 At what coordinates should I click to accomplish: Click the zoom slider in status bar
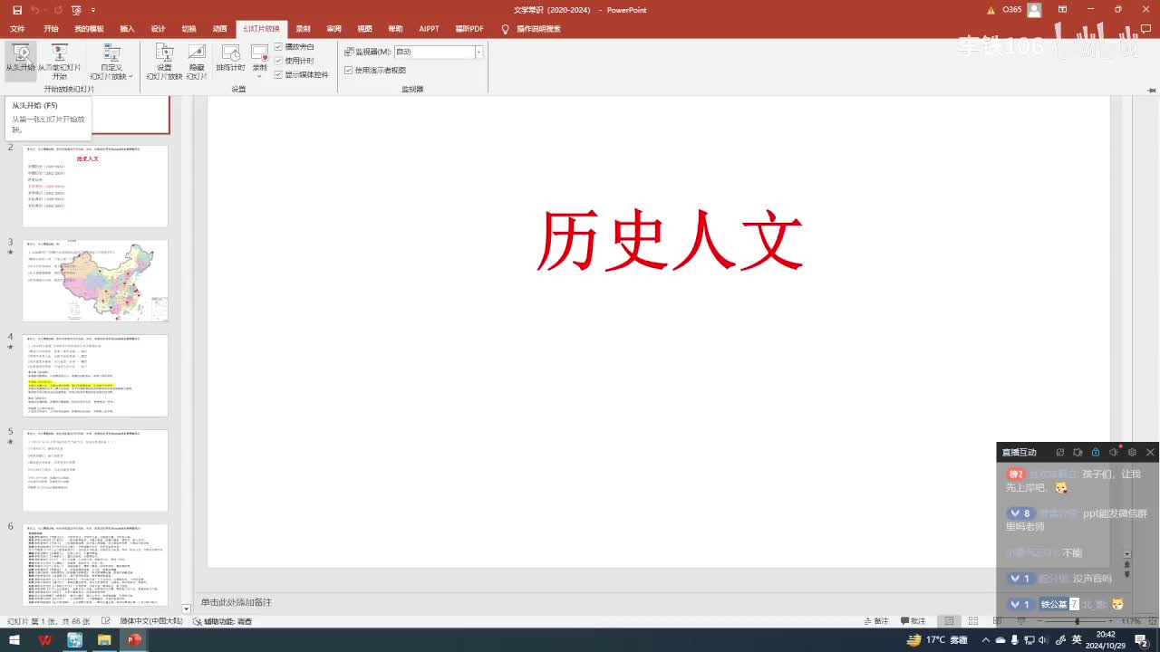point(1077,621)
